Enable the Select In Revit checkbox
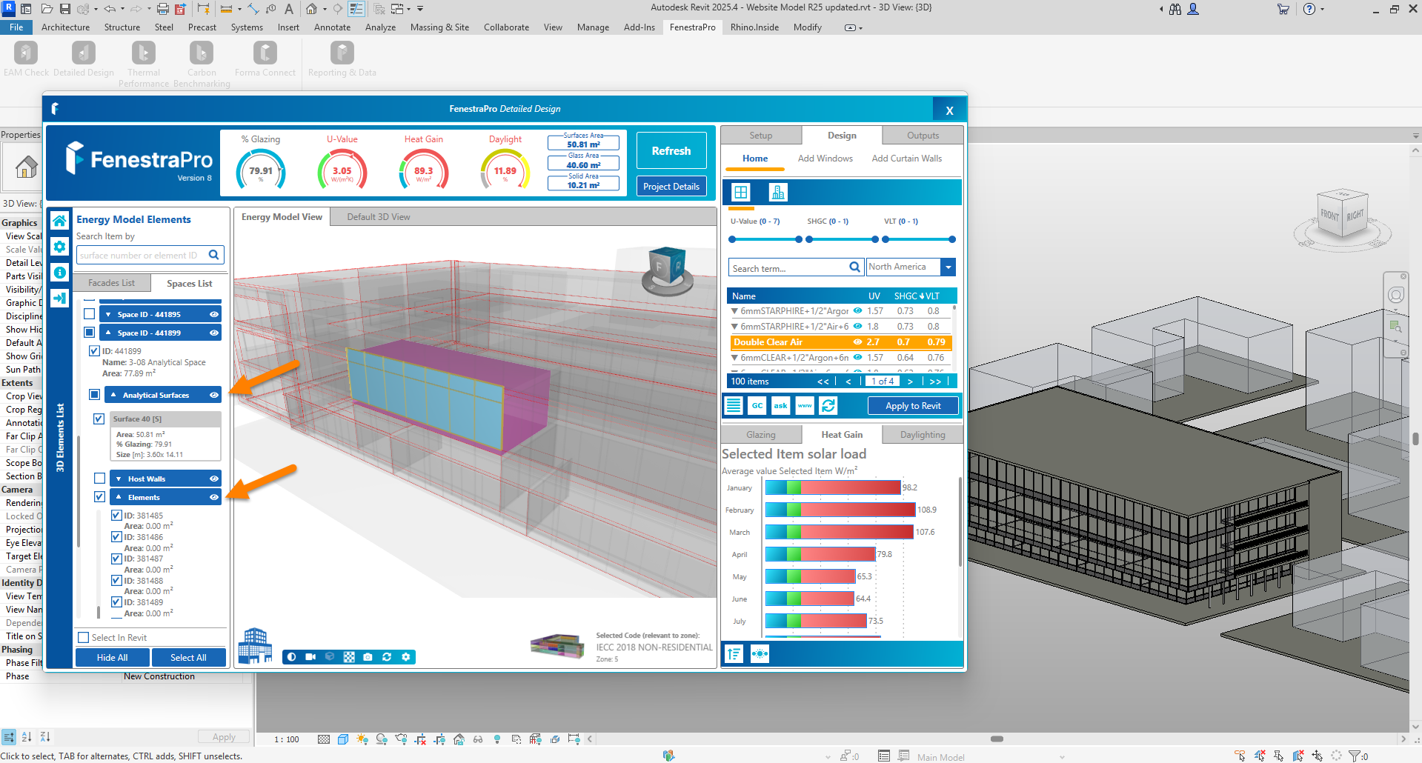The height and width of the screenshot is (763, 1422). coord(84,637)
